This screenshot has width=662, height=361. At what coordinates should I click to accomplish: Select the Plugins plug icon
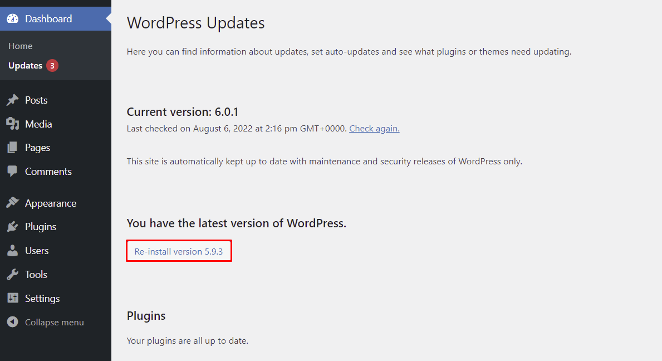(13, 226)
